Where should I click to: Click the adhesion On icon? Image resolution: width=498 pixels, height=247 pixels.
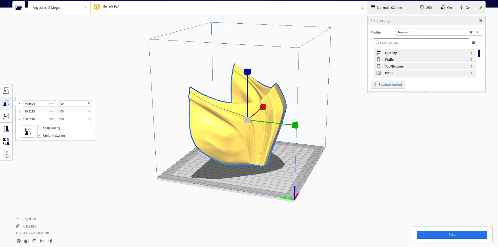(x=461, y=8)
